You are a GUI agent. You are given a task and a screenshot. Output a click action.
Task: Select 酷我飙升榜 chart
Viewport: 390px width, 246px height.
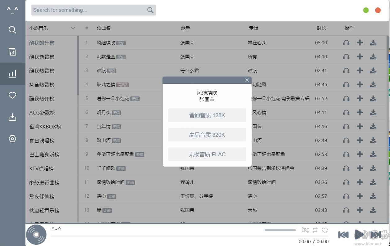click(x=42, y=43)
